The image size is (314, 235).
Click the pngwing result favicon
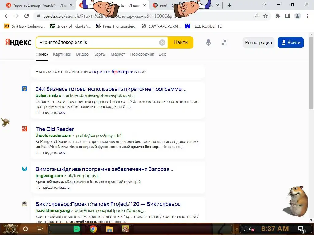[x=25, y=169]
